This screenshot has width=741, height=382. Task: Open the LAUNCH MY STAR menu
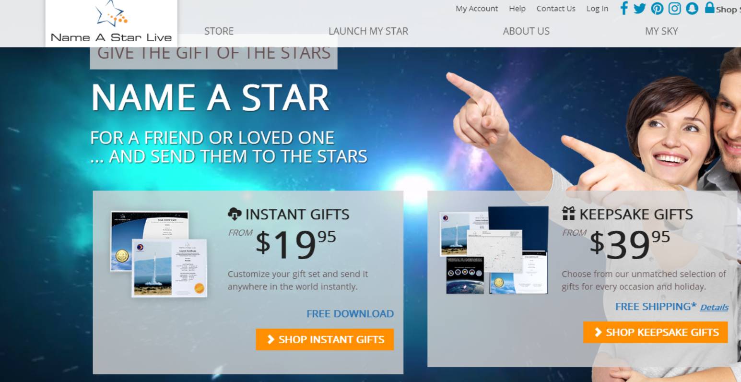(368, 31)
